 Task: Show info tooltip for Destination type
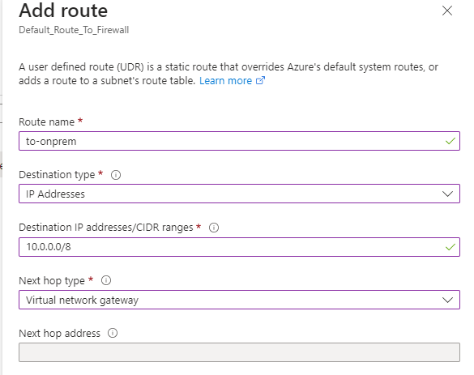(x=116, y=175)
